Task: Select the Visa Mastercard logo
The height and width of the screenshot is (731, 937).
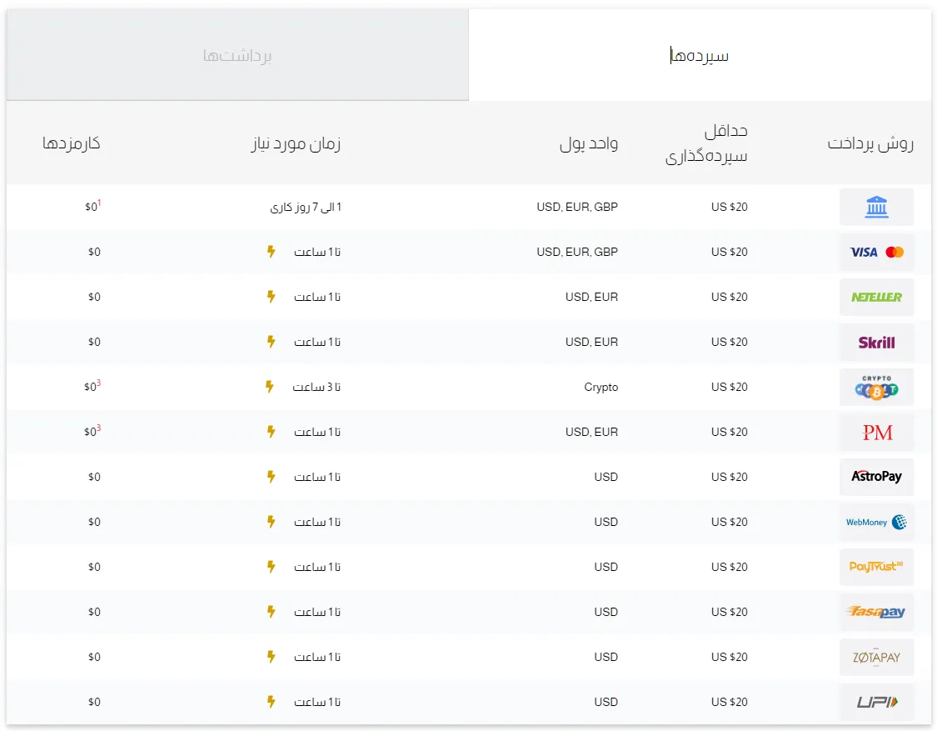Action: [876, 252]
